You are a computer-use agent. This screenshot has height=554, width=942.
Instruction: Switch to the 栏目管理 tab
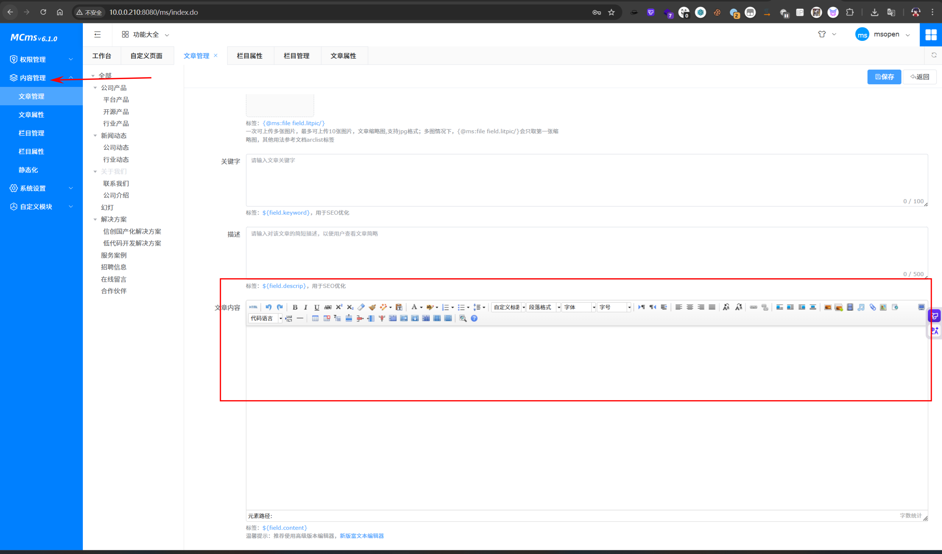coord(296,56)
